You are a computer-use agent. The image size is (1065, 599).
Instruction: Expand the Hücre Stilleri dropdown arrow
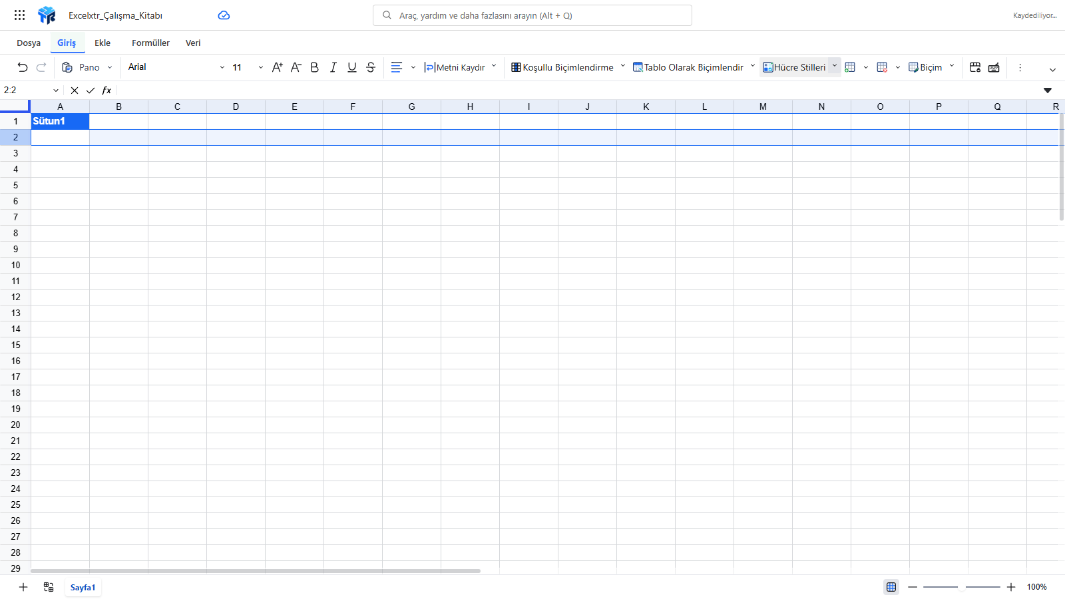click(x=835, y=66)
